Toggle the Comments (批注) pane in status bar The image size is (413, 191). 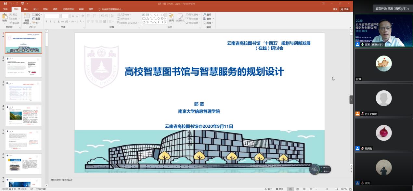[x=279, y=189]
